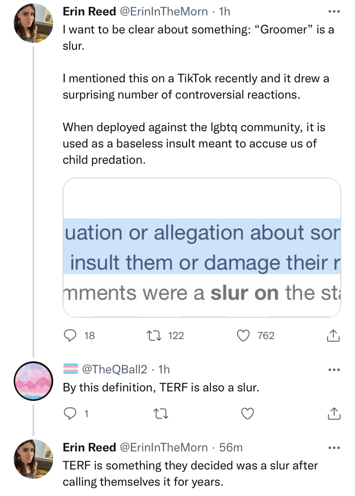The height and width of the screenshot is (496, 355).
Task: Share TheQBall2's reply tweet
Action: (333, 413)
